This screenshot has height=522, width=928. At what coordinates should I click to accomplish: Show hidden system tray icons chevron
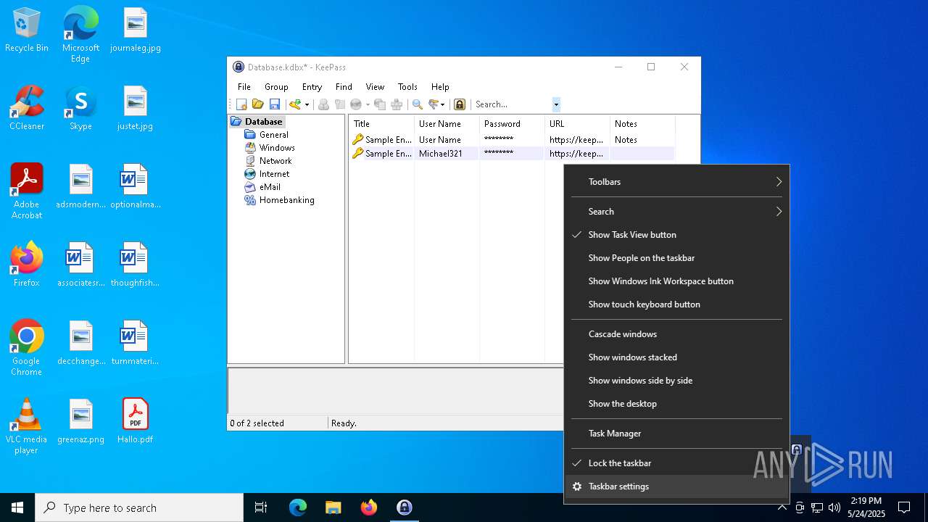[782, 507]
